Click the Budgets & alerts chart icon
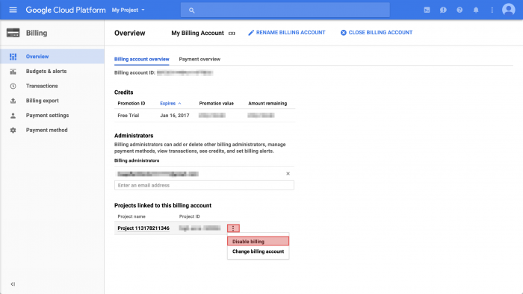This screenshot has height=294, width=523. tap(13, 71)
